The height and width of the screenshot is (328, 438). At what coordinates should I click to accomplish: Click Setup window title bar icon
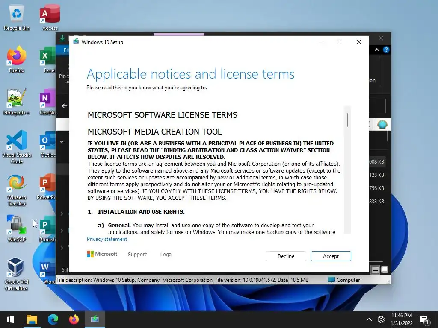pos(76,42)
